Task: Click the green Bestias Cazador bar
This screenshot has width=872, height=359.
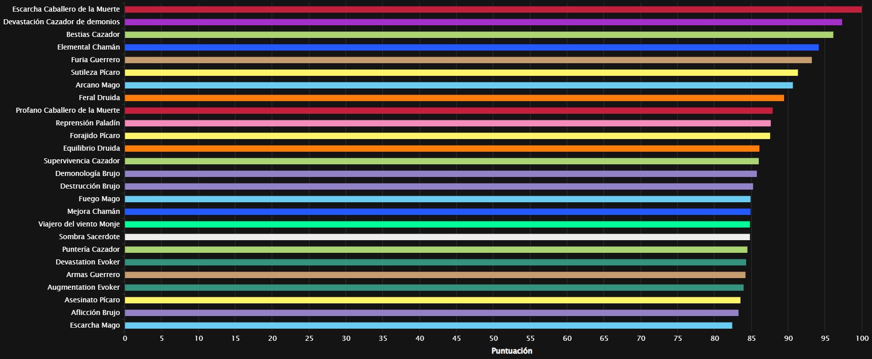Action: (x=479, y=35)
